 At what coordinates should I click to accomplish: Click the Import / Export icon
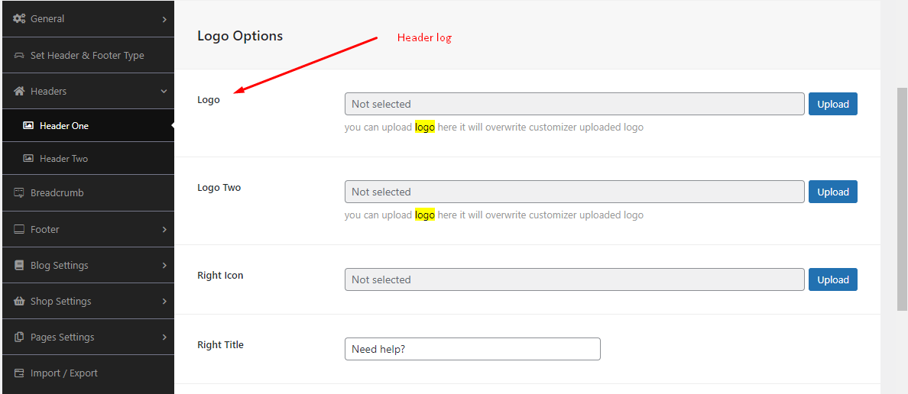click(x=20, y=373)
